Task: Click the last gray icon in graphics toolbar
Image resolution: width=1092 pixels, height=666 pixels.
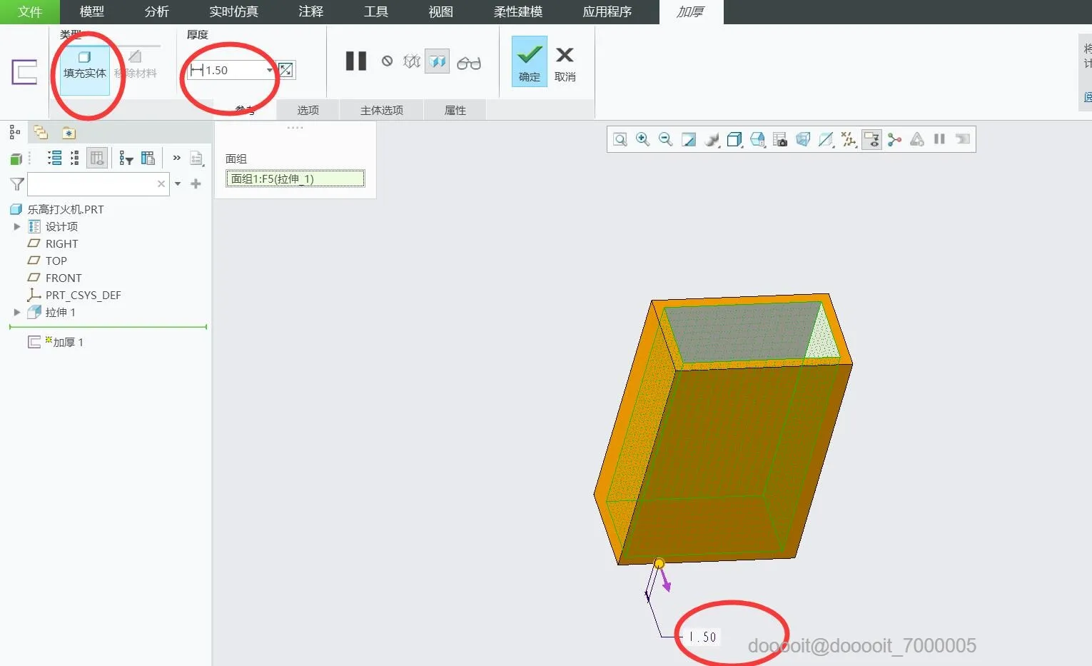Action: (x=963, y=139)
